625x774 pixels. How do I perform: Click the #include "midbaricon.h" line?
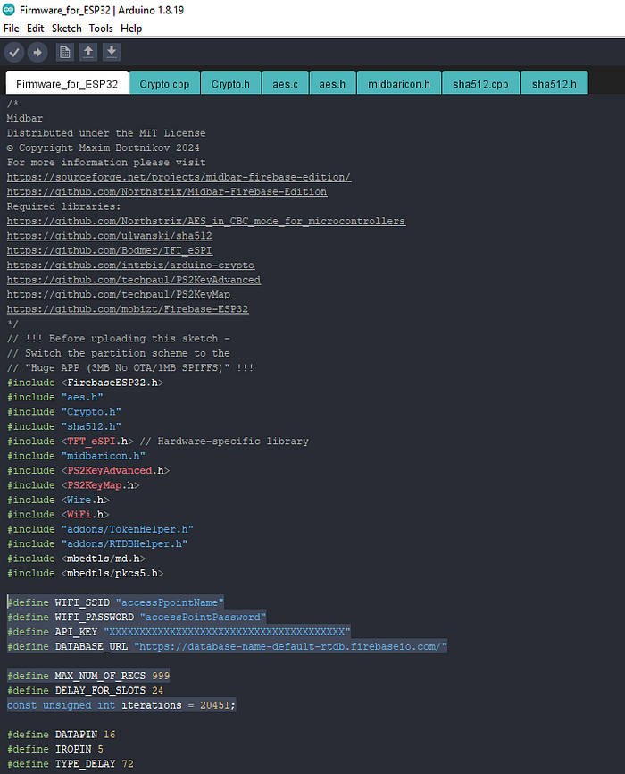[x=76, y=456]
